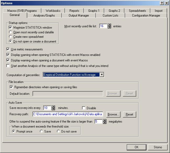
Task: Select the Graphs 2 tab
Action: point(114,11)
